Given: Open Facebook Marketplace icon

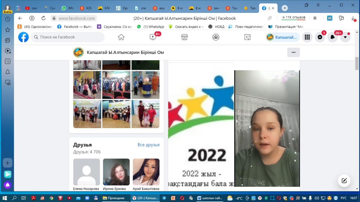Looking at the screenshot, I should click(x=184, y=37).
